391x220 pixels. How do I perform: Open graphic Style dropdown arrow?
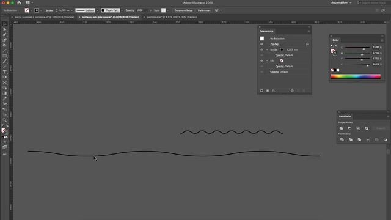click(167, 10)
